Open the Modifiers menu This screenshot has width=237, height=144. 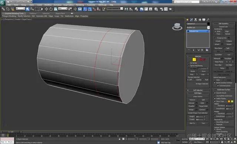point(48,5)
